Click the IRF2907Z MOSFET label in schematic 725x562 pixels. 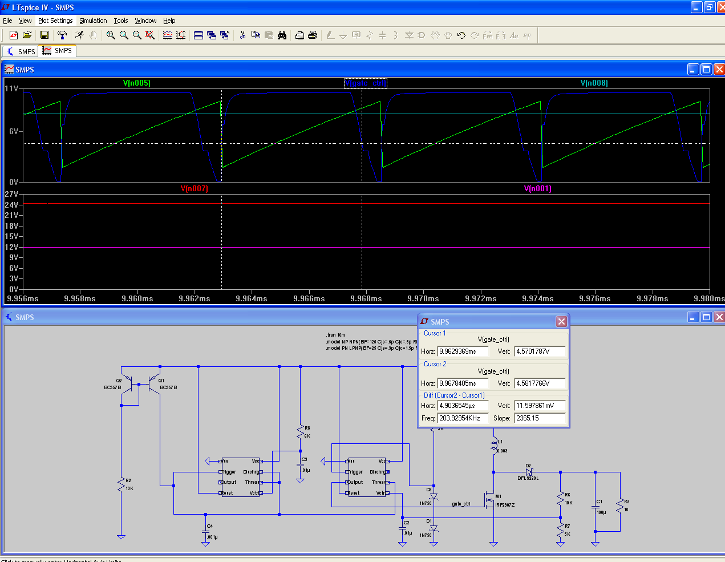tap(505, 505)
